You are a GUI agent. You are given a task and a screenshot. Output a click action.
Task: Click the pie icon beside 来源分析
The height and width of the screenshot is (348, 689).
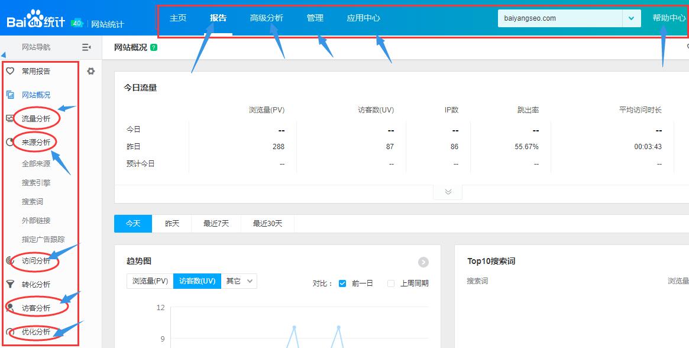(x=9, y=142)
